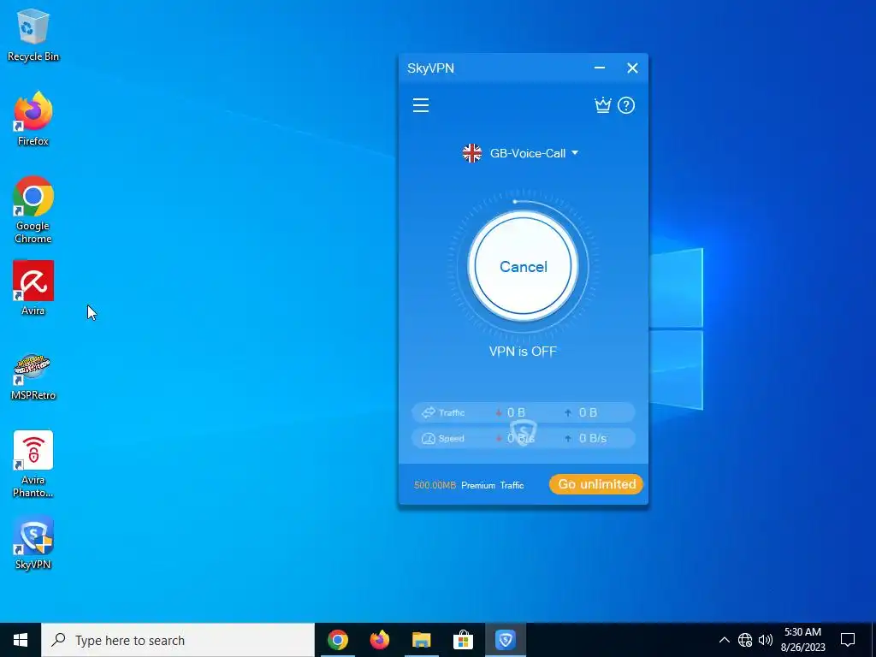Image resolution: width=876 pixels, height=657 pixels.
Task: Click the 500.00MB Premium Traffic text
Action: (469, 485)
